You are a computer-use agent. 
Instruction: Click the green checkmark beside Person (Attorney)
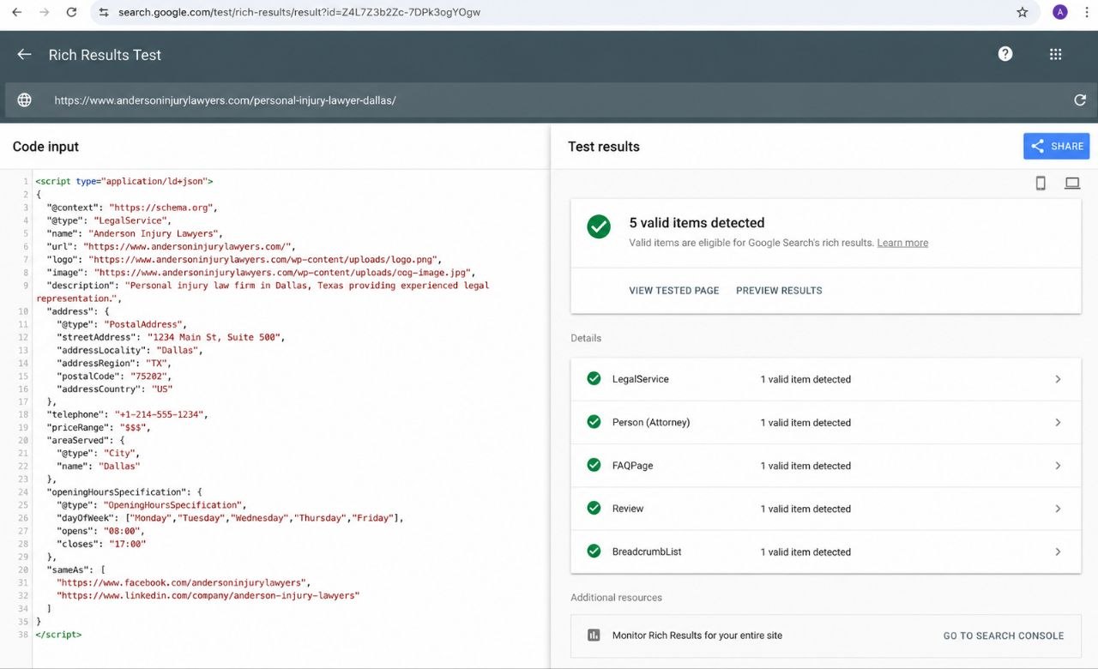tap(594, 422)
